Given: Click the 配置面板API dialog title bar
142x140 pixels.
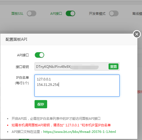Looking at the screenshot, I should pyautogui.click(x=69, y=39).
